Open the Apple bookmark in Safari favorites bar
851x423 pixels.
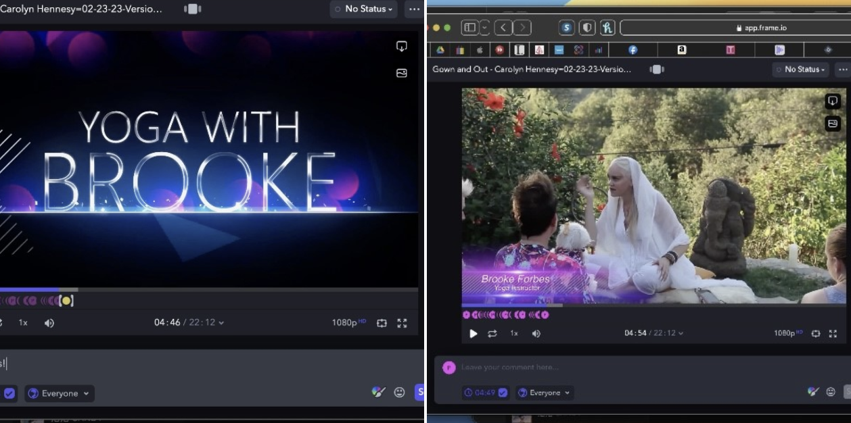coord(480,50)
